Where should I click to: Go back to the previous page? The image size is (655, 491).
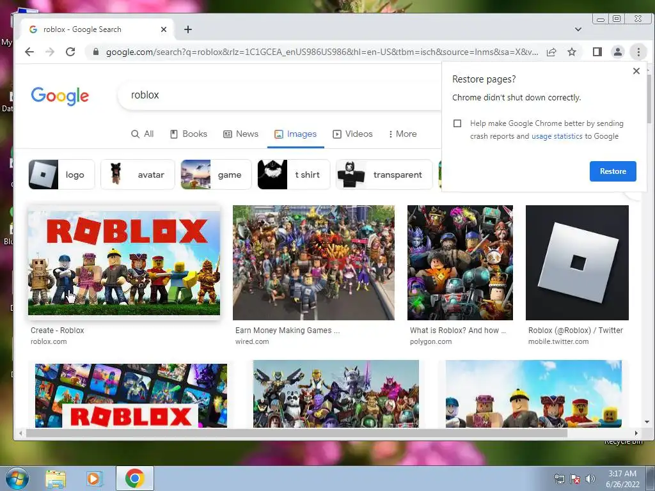[29, 52]
